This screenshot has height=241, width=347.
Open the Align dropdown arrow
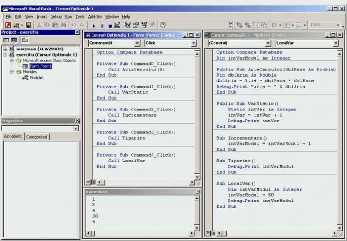280,25
